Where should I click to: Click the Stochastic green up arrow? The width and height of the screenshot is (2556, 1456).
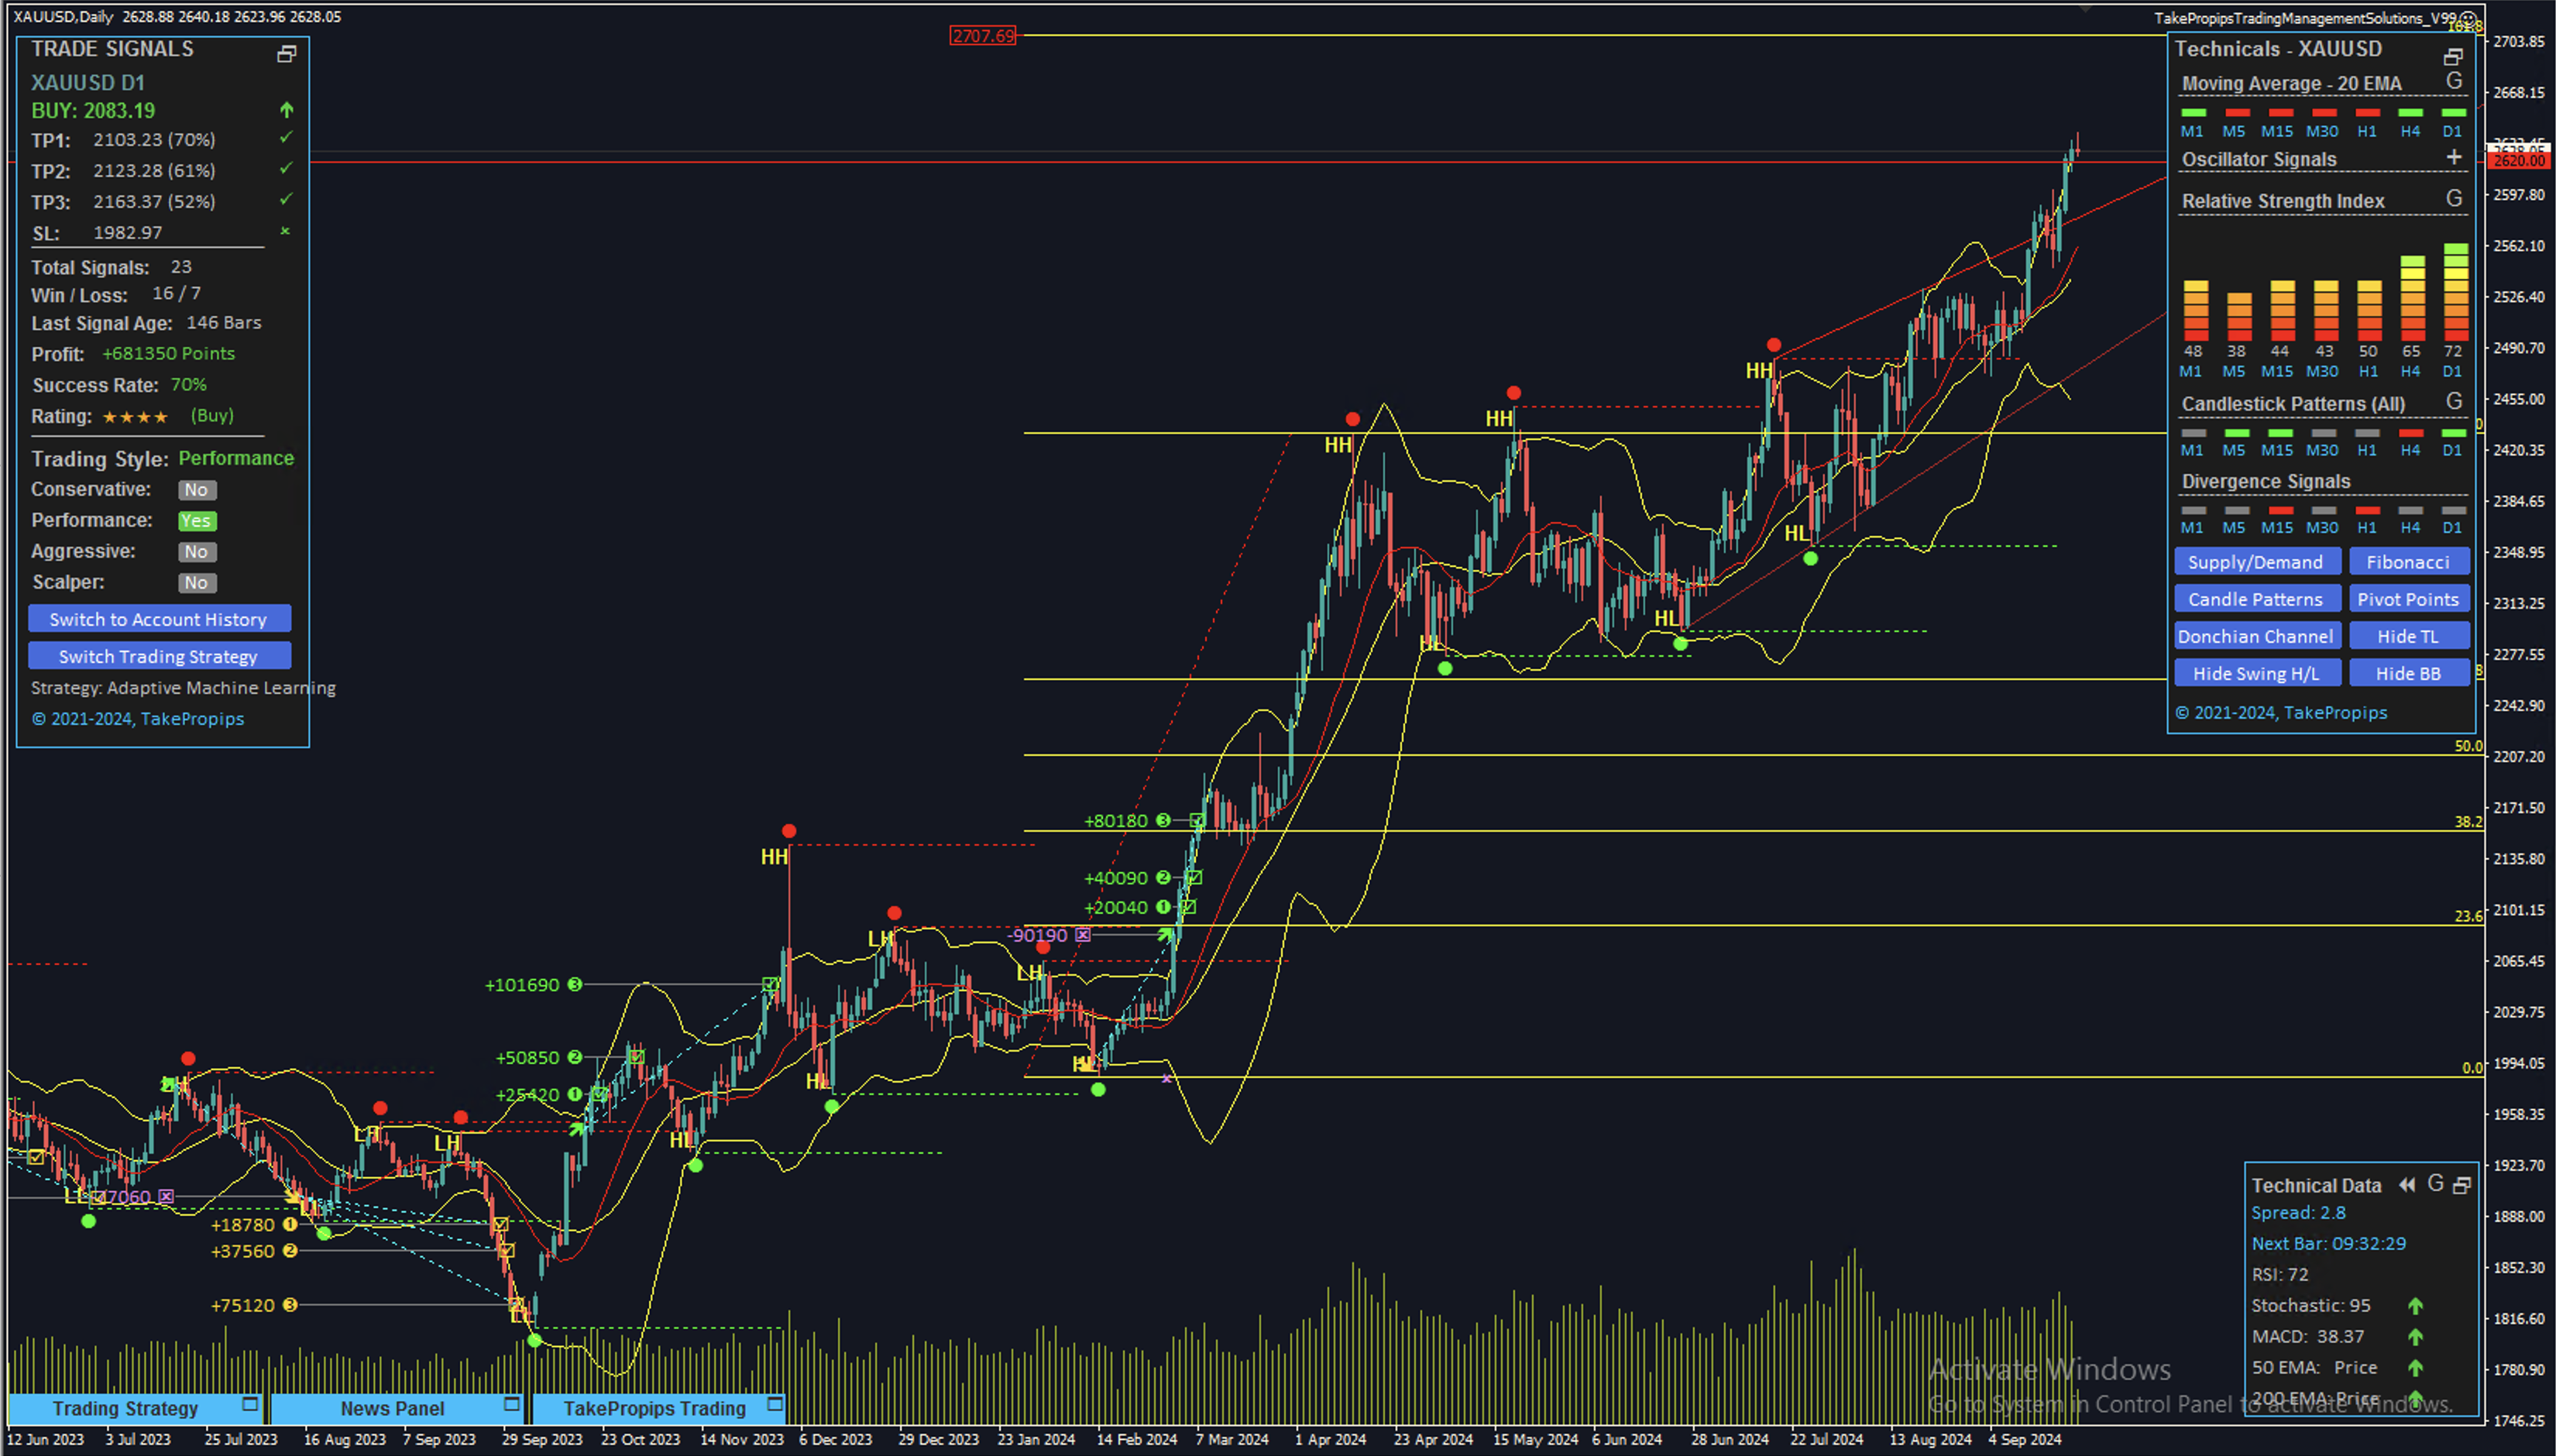tap(2415, 1306)
